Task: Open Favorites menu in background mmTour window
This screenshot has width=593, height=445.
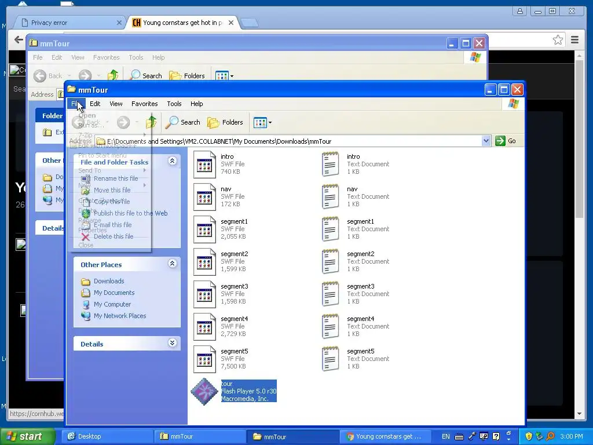Action: point(107,57)
